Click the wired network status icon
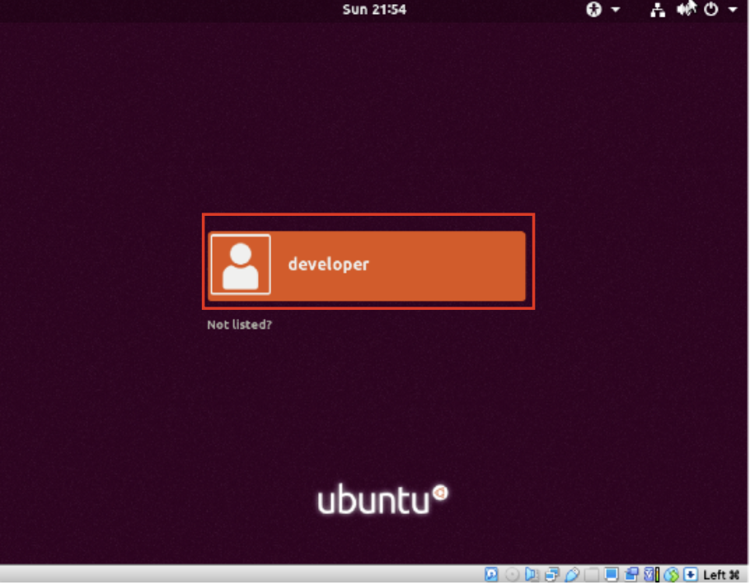The height and width of the screenshot is (585, 750). point(658,10)
